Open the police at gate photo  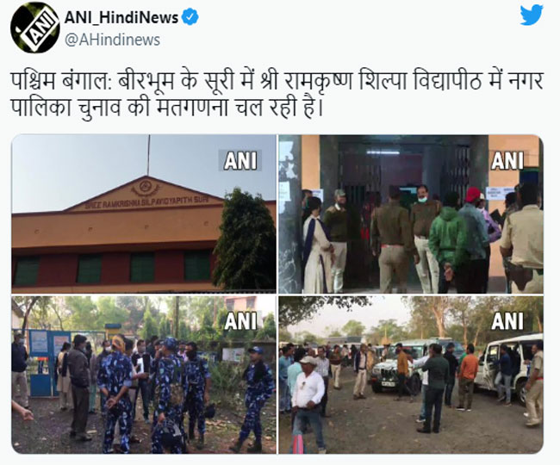tap(411, 214)
